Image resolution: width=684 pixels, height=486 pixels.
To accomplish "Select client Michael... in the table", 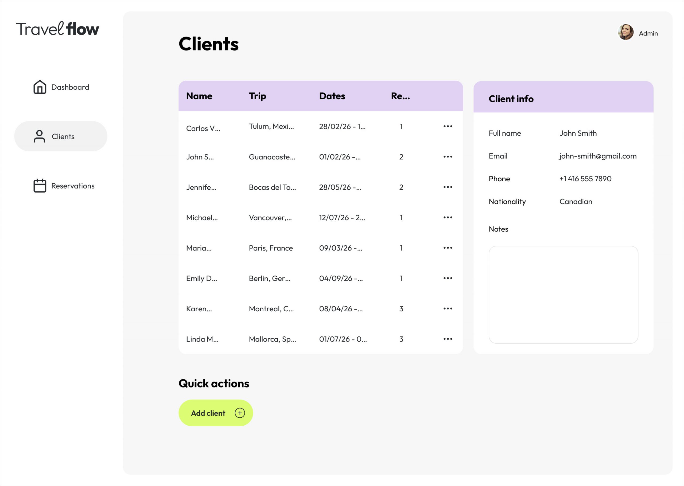I will [202, 218].
